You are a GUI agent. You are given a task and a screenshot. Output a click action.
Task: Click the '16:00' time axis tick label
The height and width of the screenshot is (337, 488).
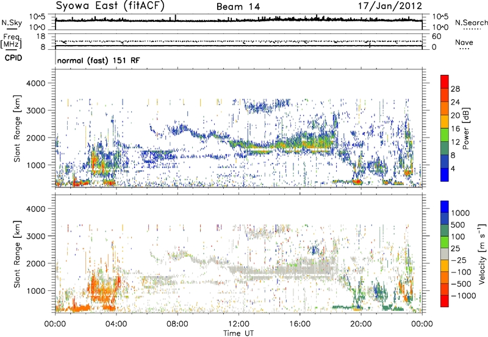click(300, 324)
